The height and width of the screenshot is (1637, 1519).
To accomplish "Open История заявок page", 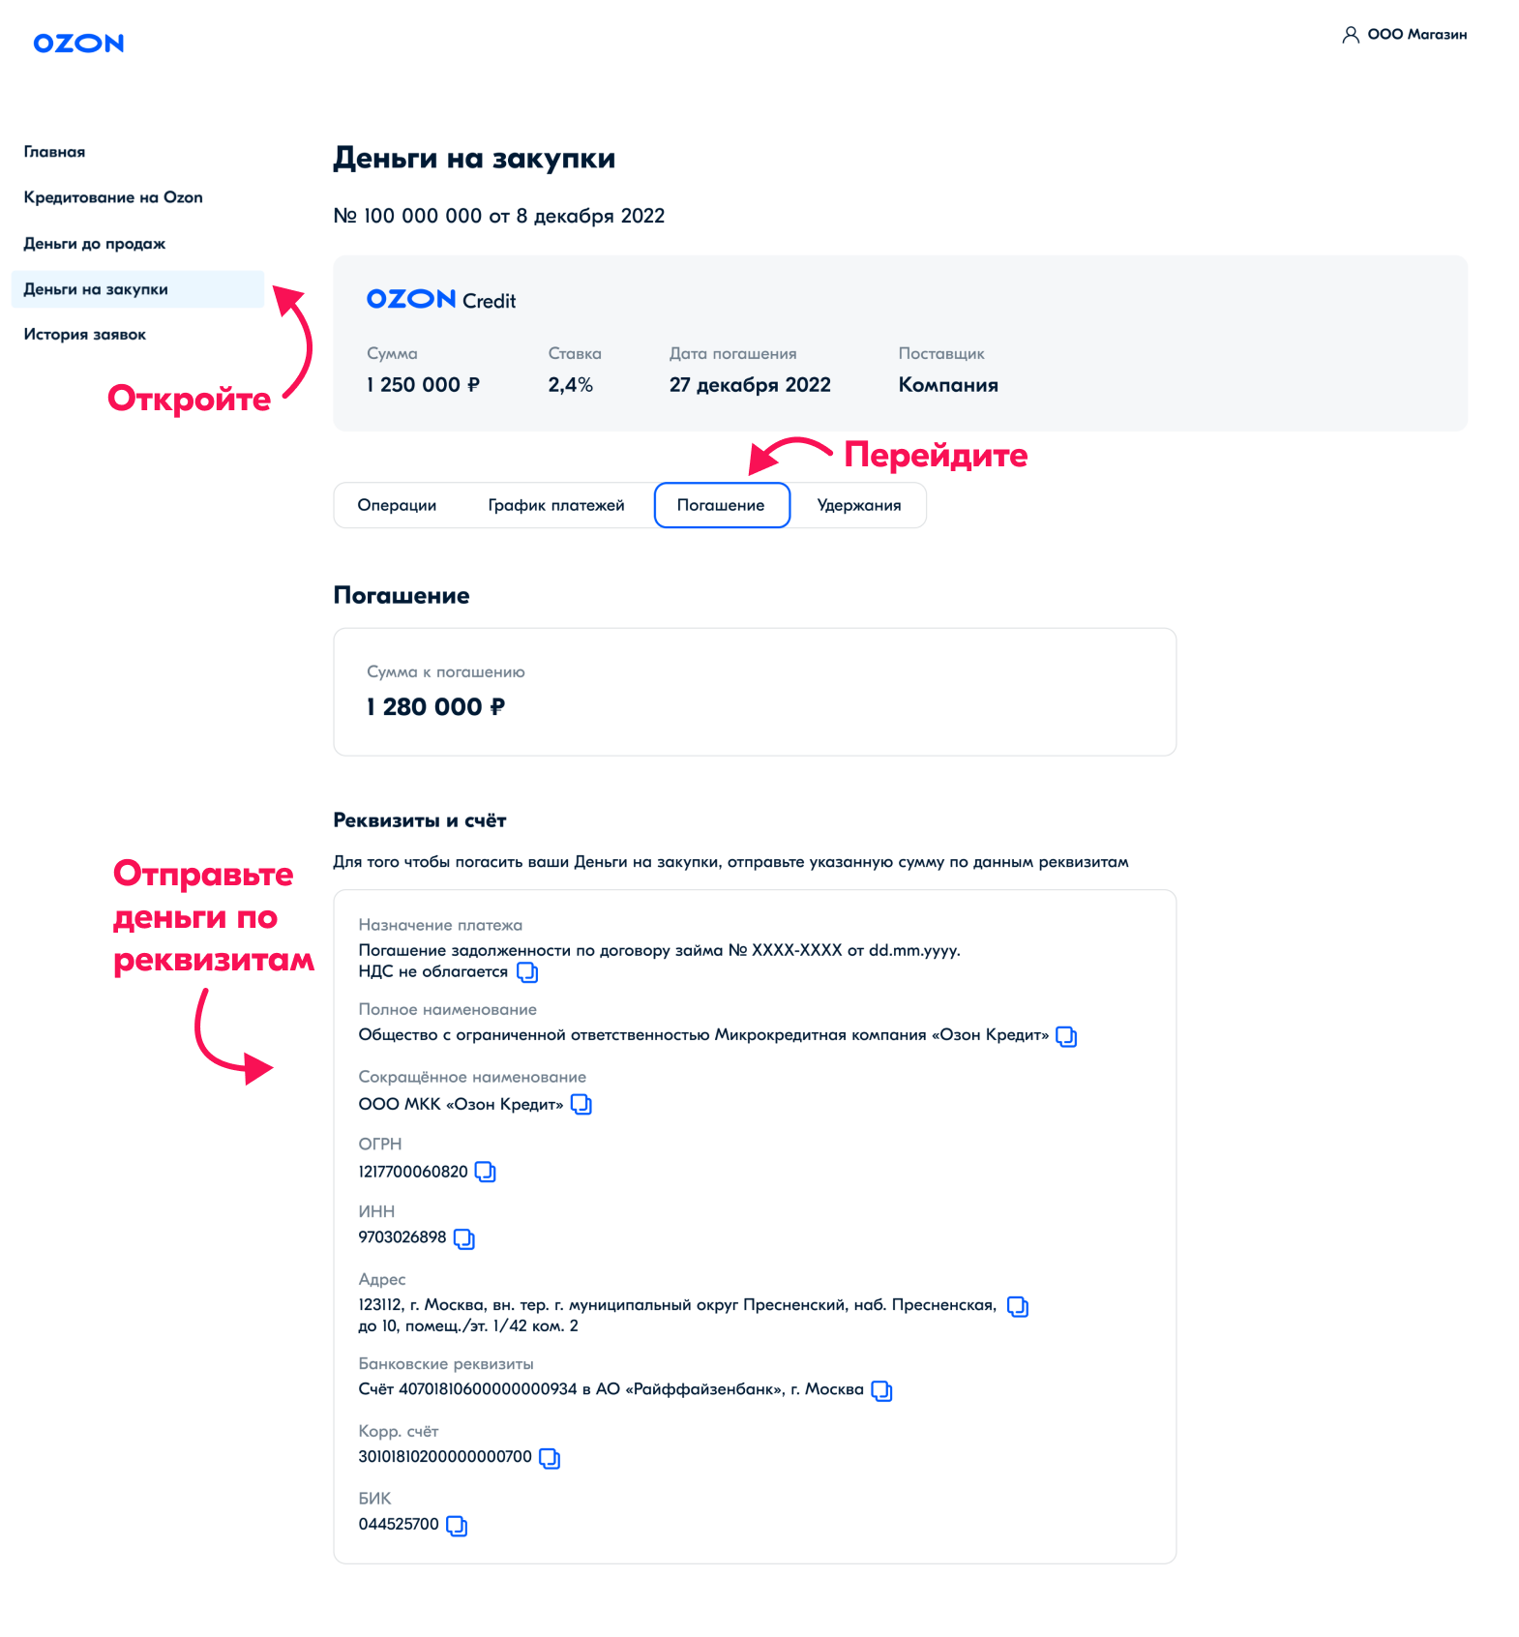I will click(85, 335).
